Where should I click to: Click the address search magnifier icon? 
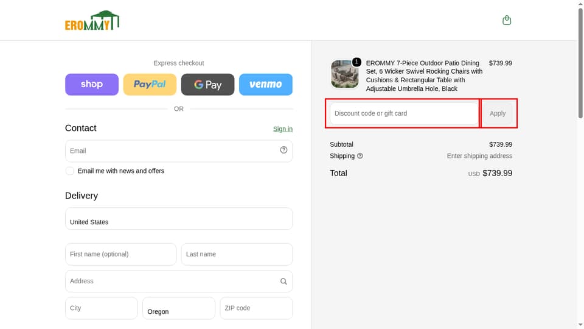[283, 281]
